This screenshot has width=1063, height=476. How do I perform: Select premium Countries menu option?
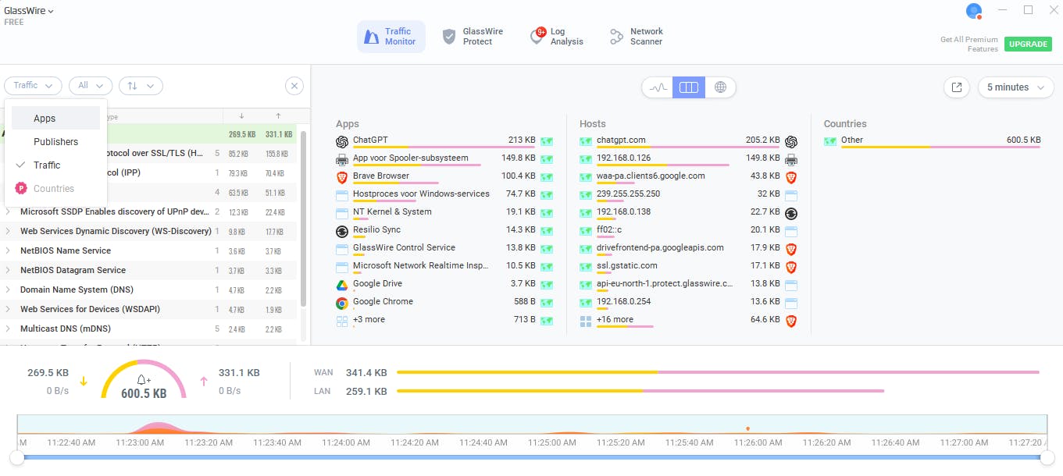pyautogui.click(x=55, y=189)
